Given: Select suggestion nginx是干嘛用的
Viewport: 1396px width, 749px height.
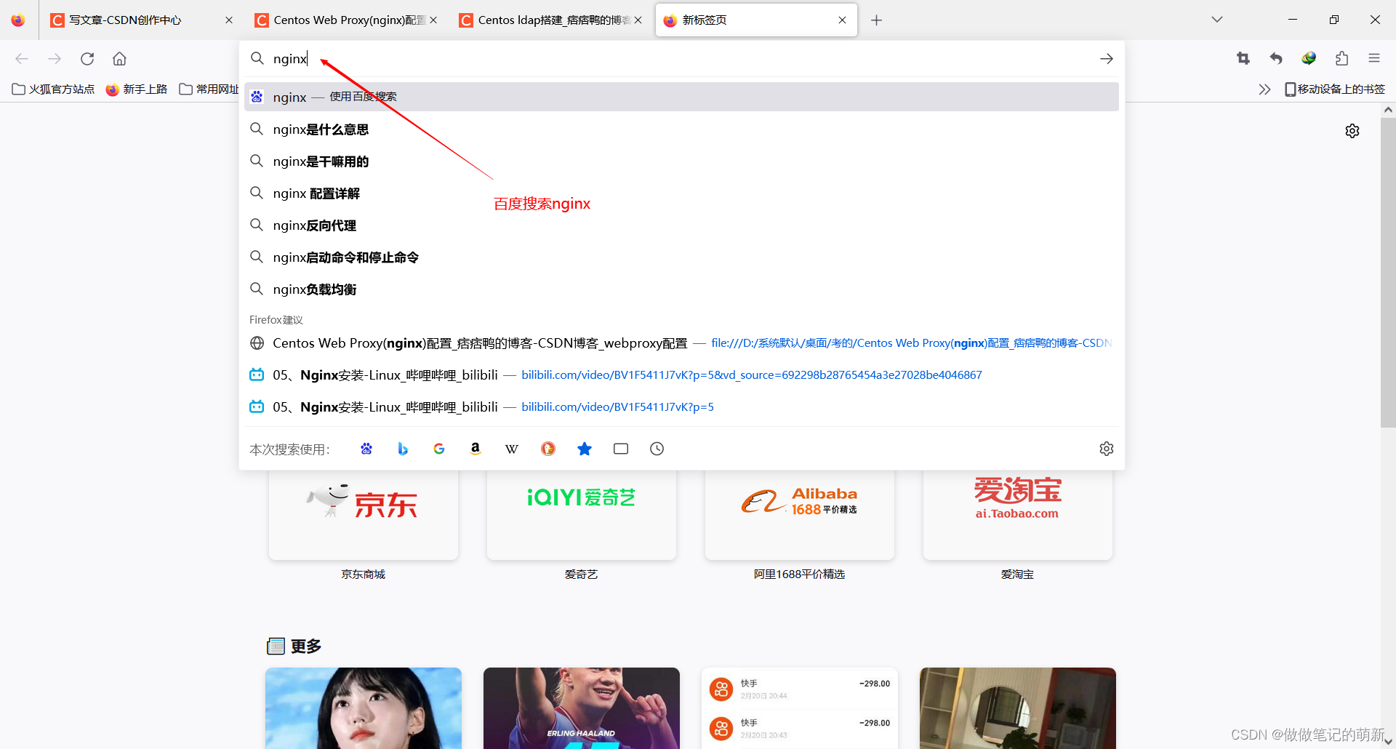Looking at the screenshot, I should point(681,161).
